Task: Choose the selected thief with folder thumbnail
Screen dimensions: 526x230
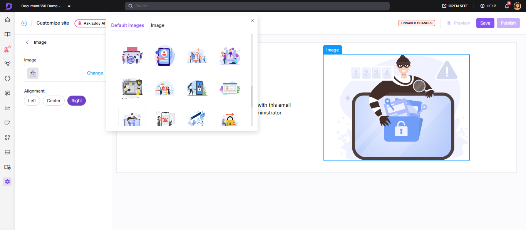Action: point(132,117)
